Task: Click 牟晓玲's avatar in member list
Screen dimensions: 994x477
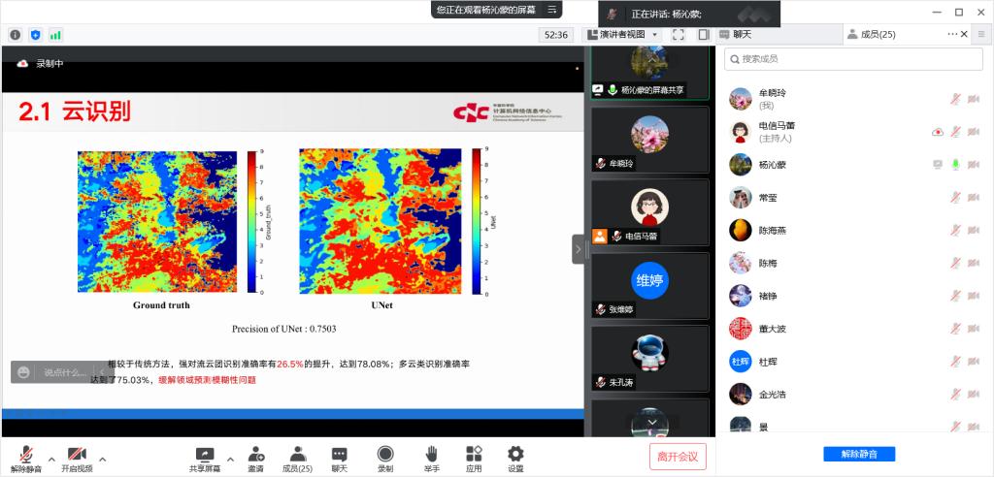Action: point(740,99)
